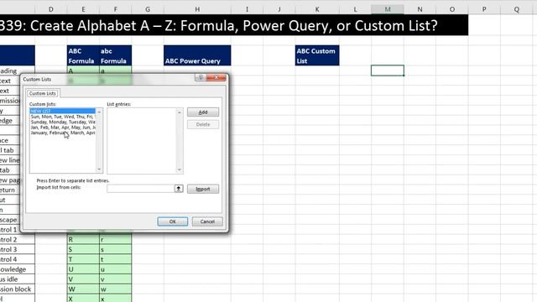
Task: Click the list entries scrollbar up arrow
Action: click(x=179, y=112)
